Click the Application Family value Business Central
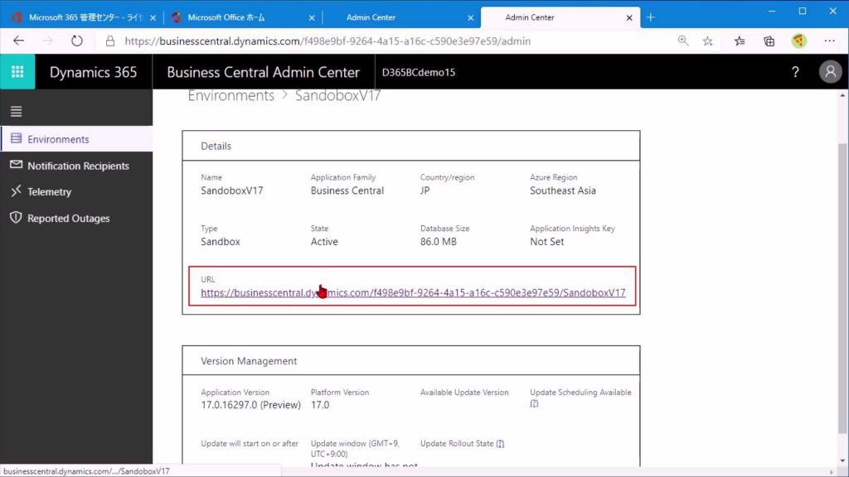 [x=347, y=190]
